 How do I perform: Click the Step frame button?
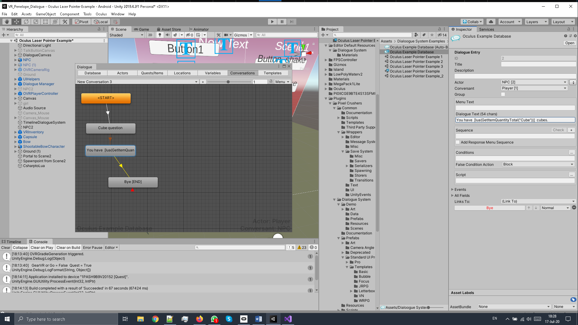pyautogui.click(x=291, y=22)
